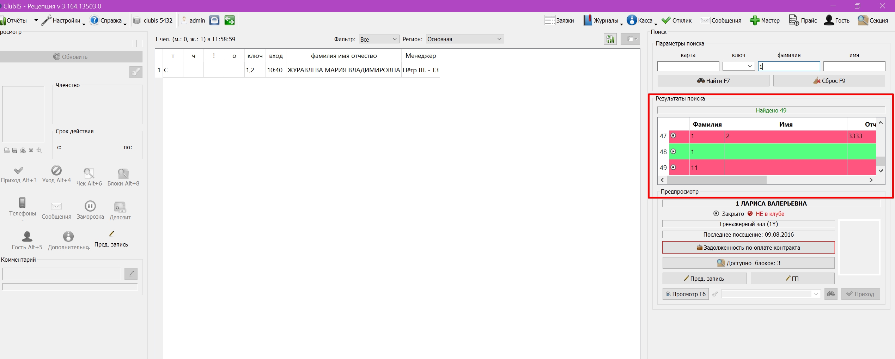Click the Журналы journals book icon
Screen dimensions: 895x359
pos(587,20)
